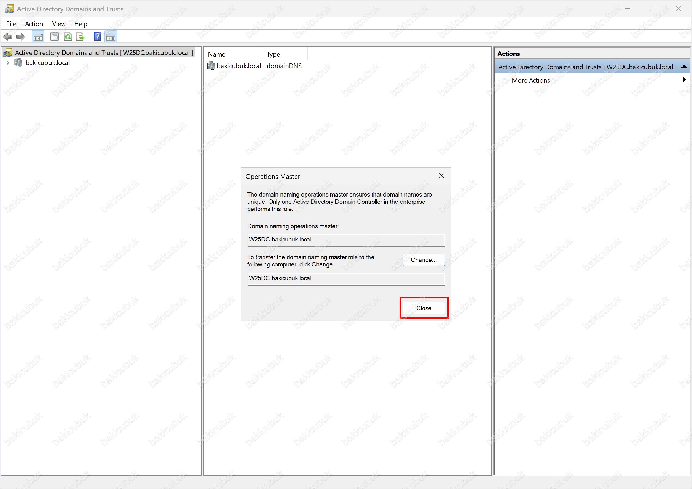
Task: Click the transfer target computer field
Action: tap(346, 279)
